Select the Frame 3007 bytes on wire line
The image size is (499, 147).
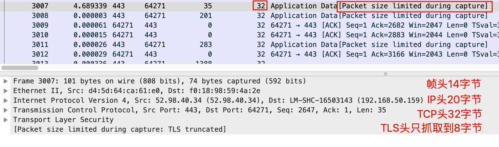click(x=159, y=81)
